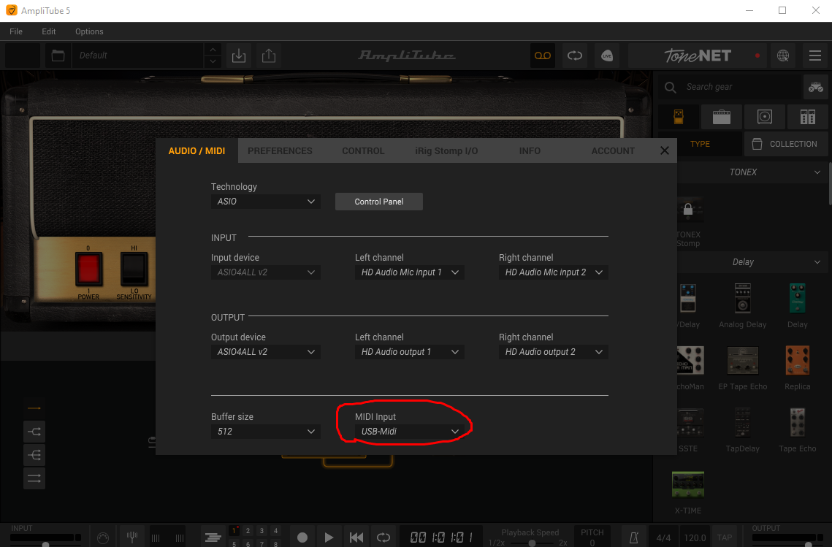Open the Edit menu
Viewport: 832px width, 547px height.
point(49,31)
